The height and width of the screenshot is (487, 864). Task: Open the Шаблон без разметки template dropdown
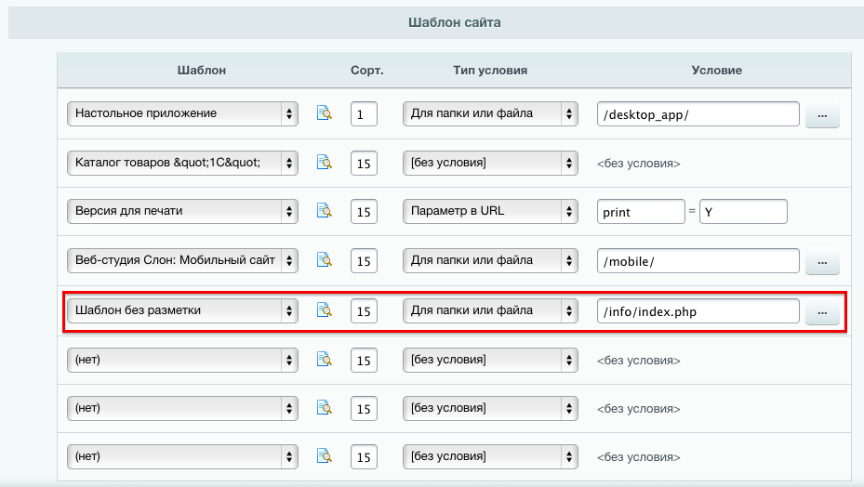coord(183,310)
